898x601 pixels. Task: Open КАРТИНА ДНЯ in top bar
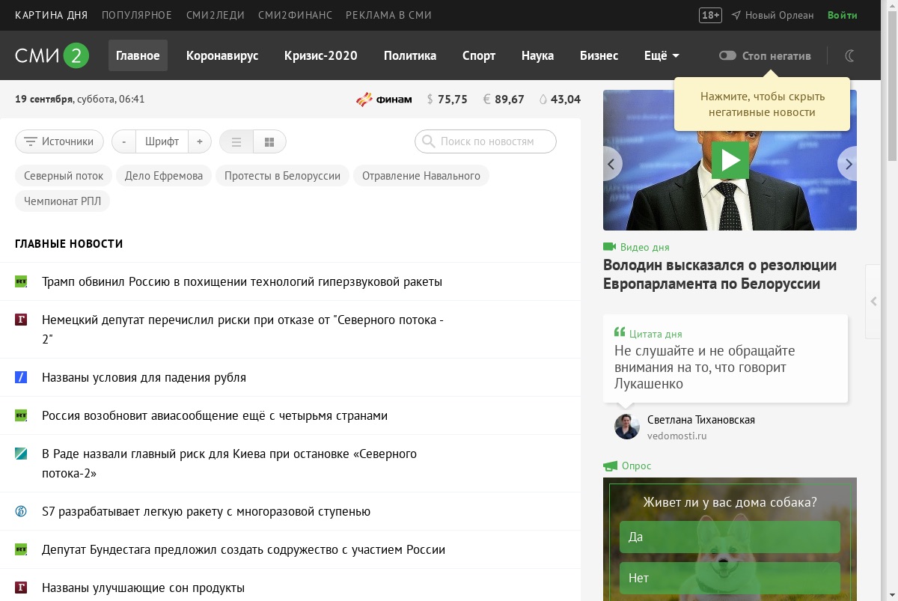pyautogui.click(x=51, y=15)
